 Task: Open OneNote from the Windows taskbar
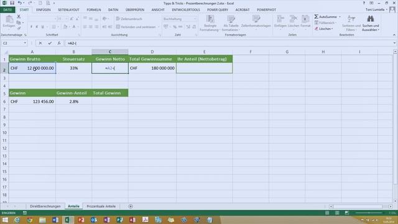pyautogui.click(x=106, y=220)
